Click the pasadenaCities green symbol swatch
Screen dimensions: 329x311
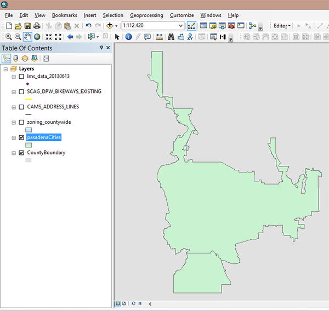pyautogui.click(x=29, y=145)
